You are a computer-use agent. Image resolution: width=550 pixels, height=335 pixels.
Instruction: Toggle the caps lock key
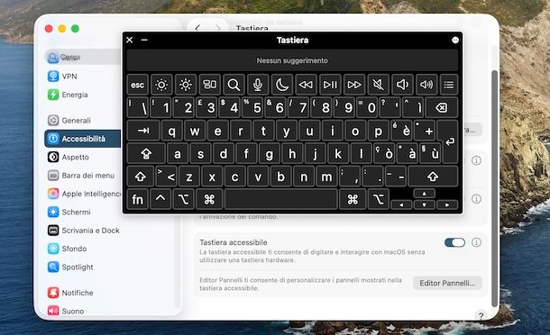146,153
